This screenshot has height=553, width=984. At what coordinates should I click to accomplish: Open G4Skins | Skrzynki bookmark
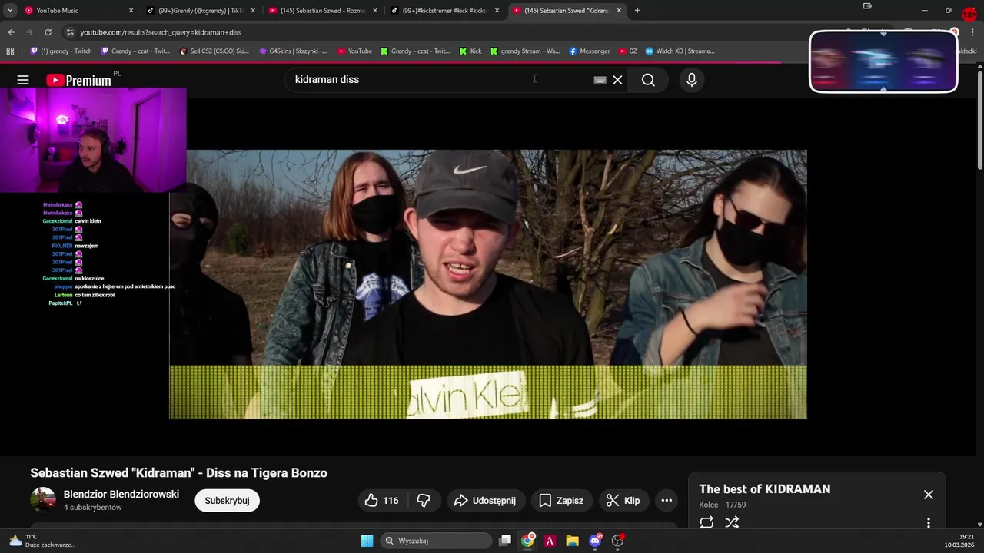click(x=293, y=51)
